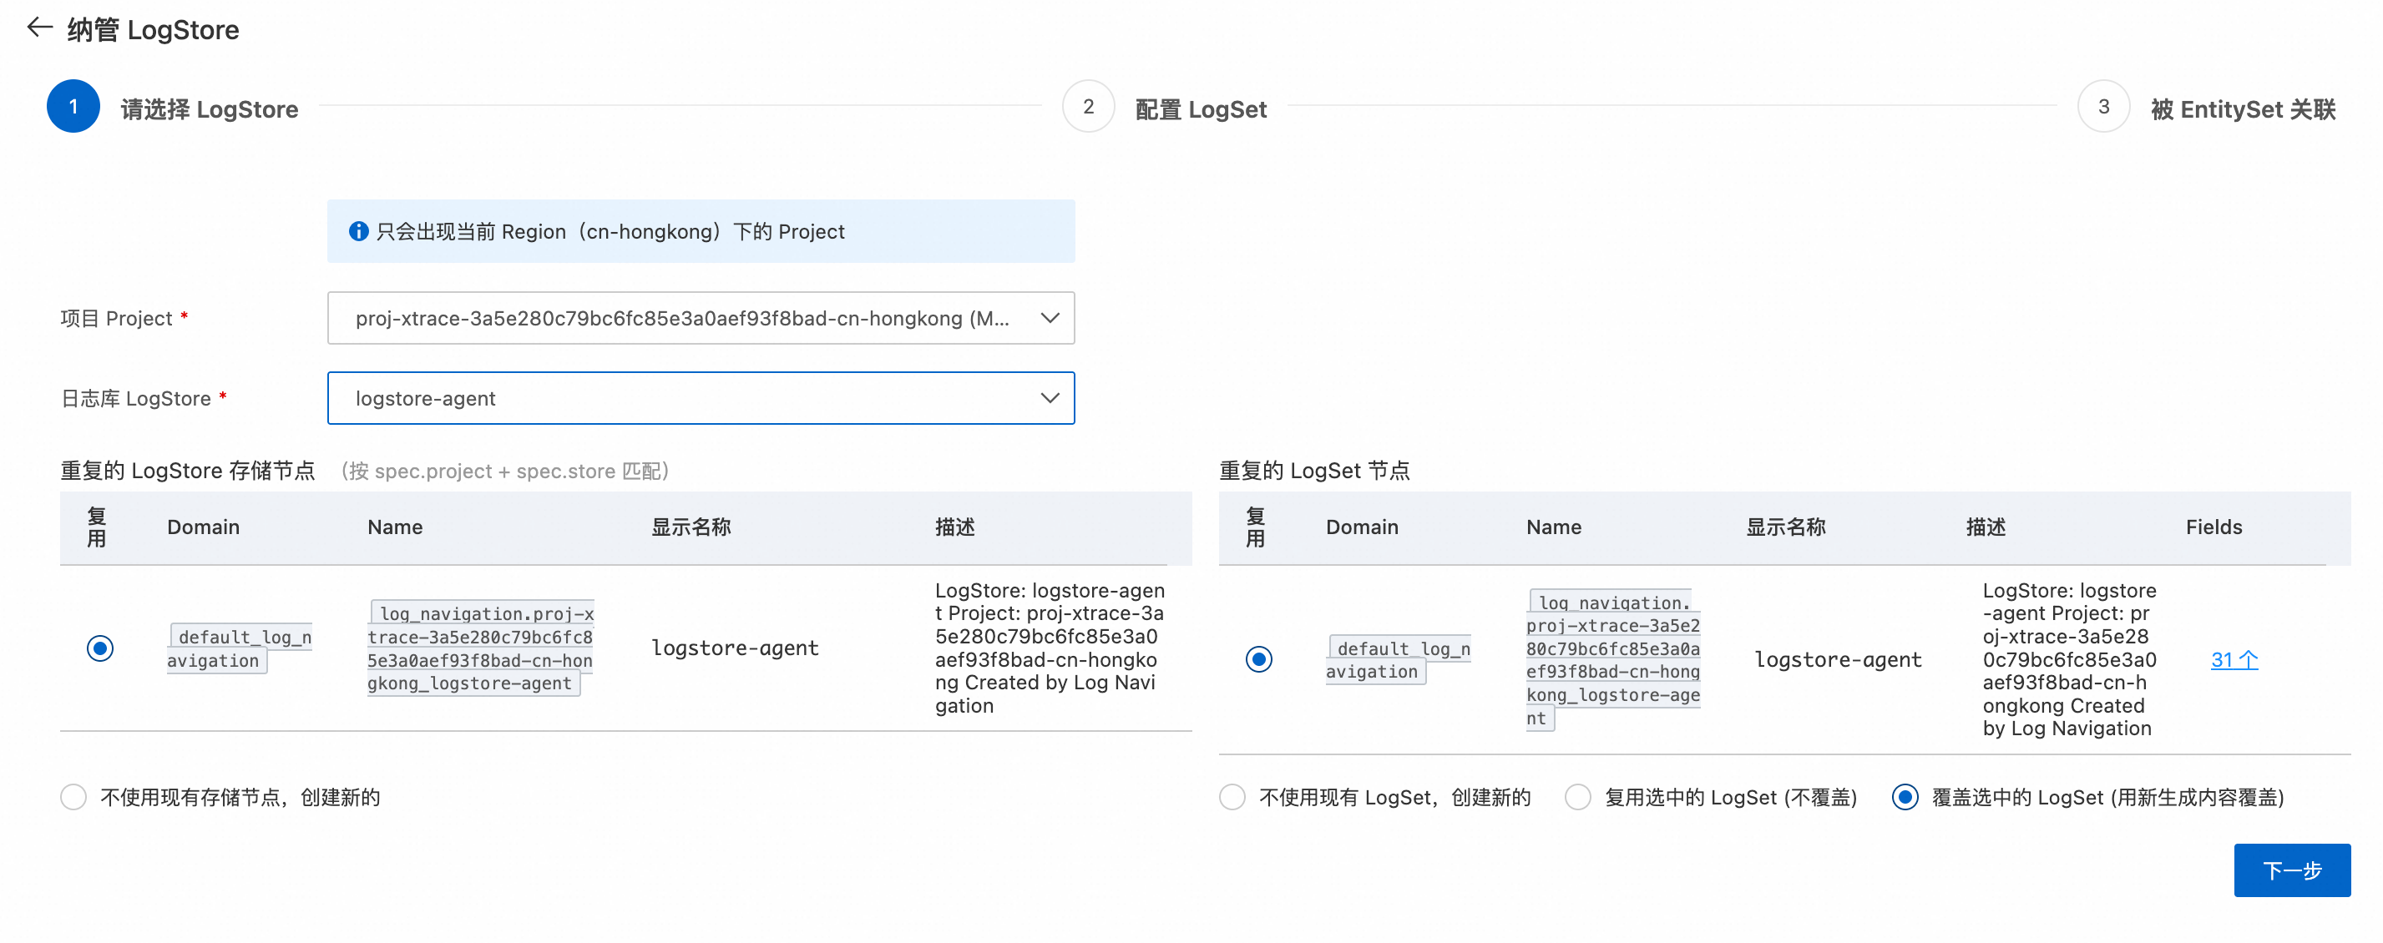
Task: Select reuse radio in LogStore storage node row
Action: coord(100,648)
